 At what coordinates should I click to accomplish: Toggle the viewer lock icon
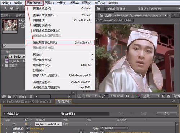point(101,16)
